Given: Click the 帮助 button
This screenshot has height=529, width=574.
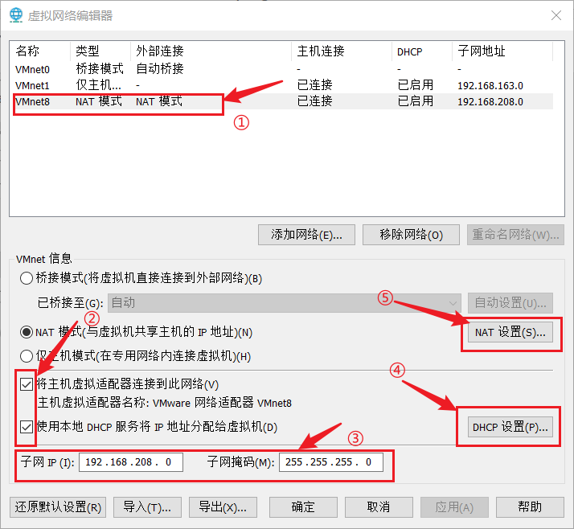Looking at the screenshot, I should [530, 507].
